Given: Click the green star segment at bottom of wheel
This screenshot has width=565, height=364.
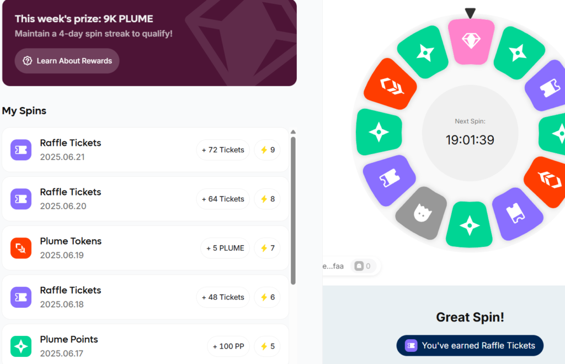Looking at the screenshot, I should (469, 225).
